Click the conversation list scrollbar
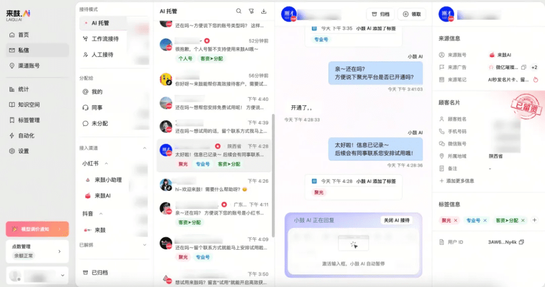Viewport: 545px width, 287px height. click(x=273, y=175)
